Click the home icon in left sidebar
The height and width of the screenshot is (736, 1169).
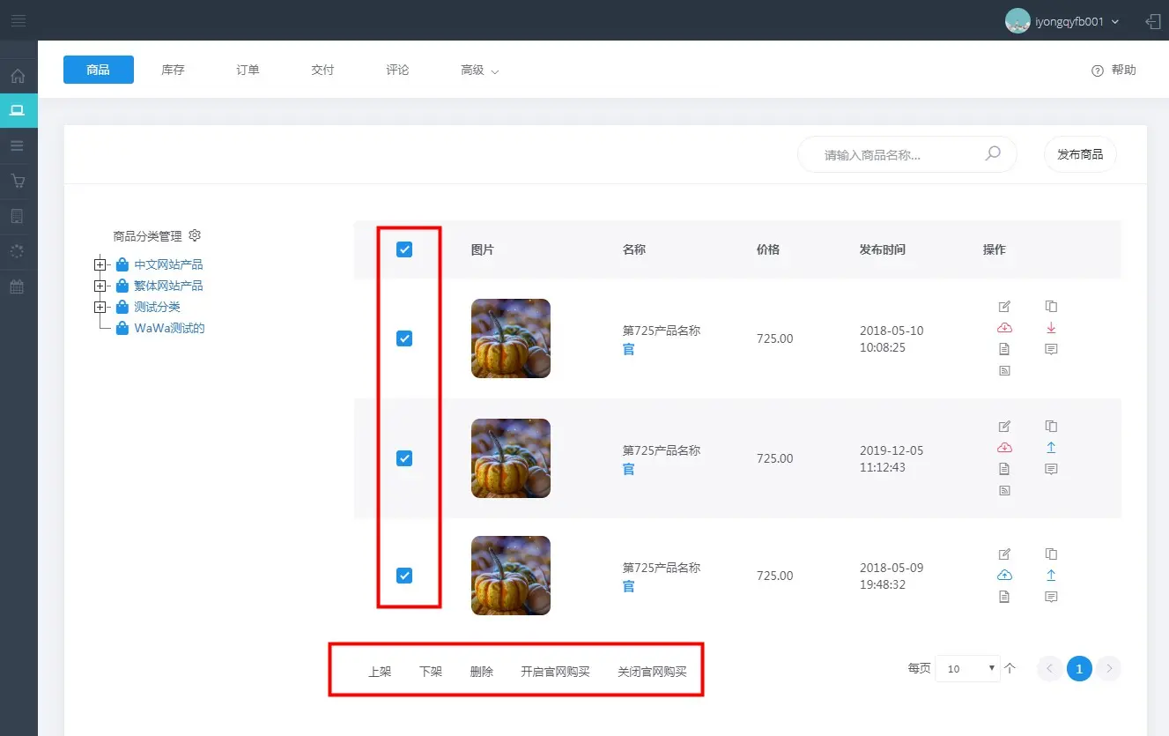tap(18, 76)
